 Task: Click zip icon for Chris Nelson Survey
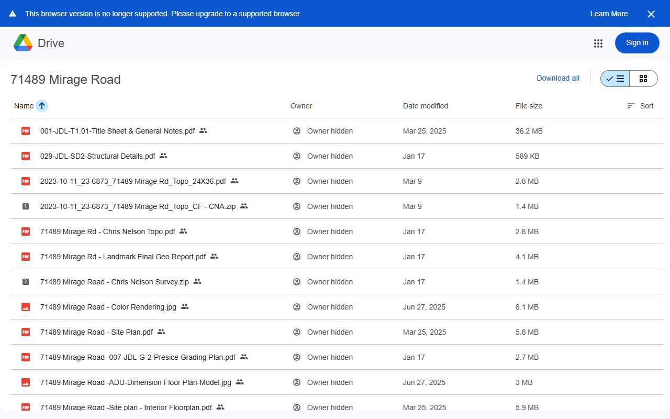coord(26,282)
